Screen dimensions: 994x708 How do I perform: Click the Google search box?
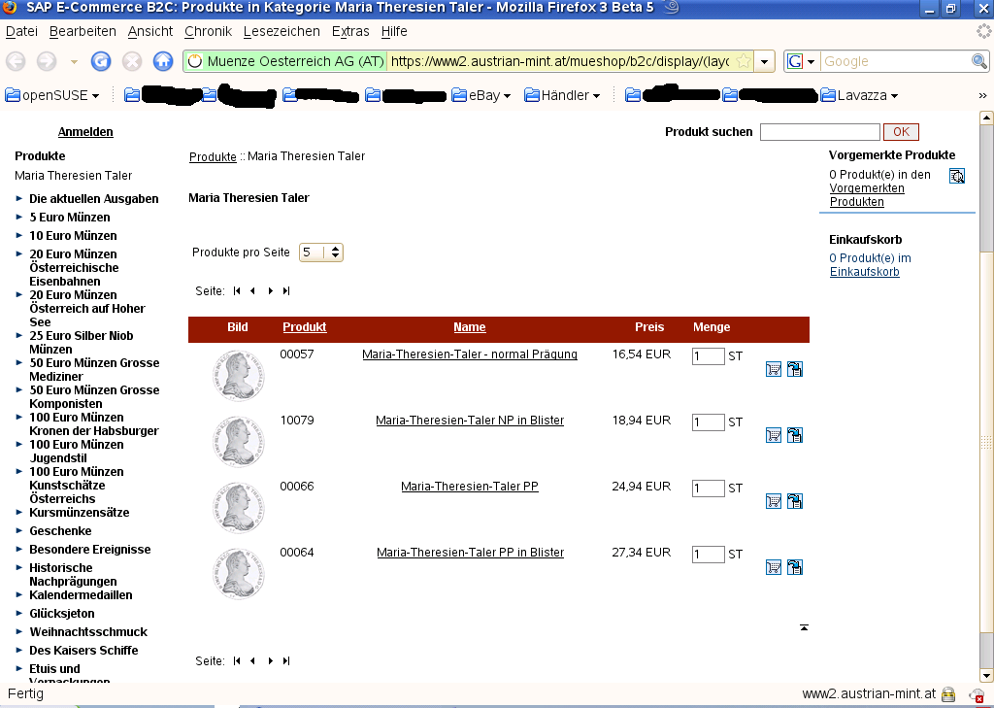coord(896,61)
